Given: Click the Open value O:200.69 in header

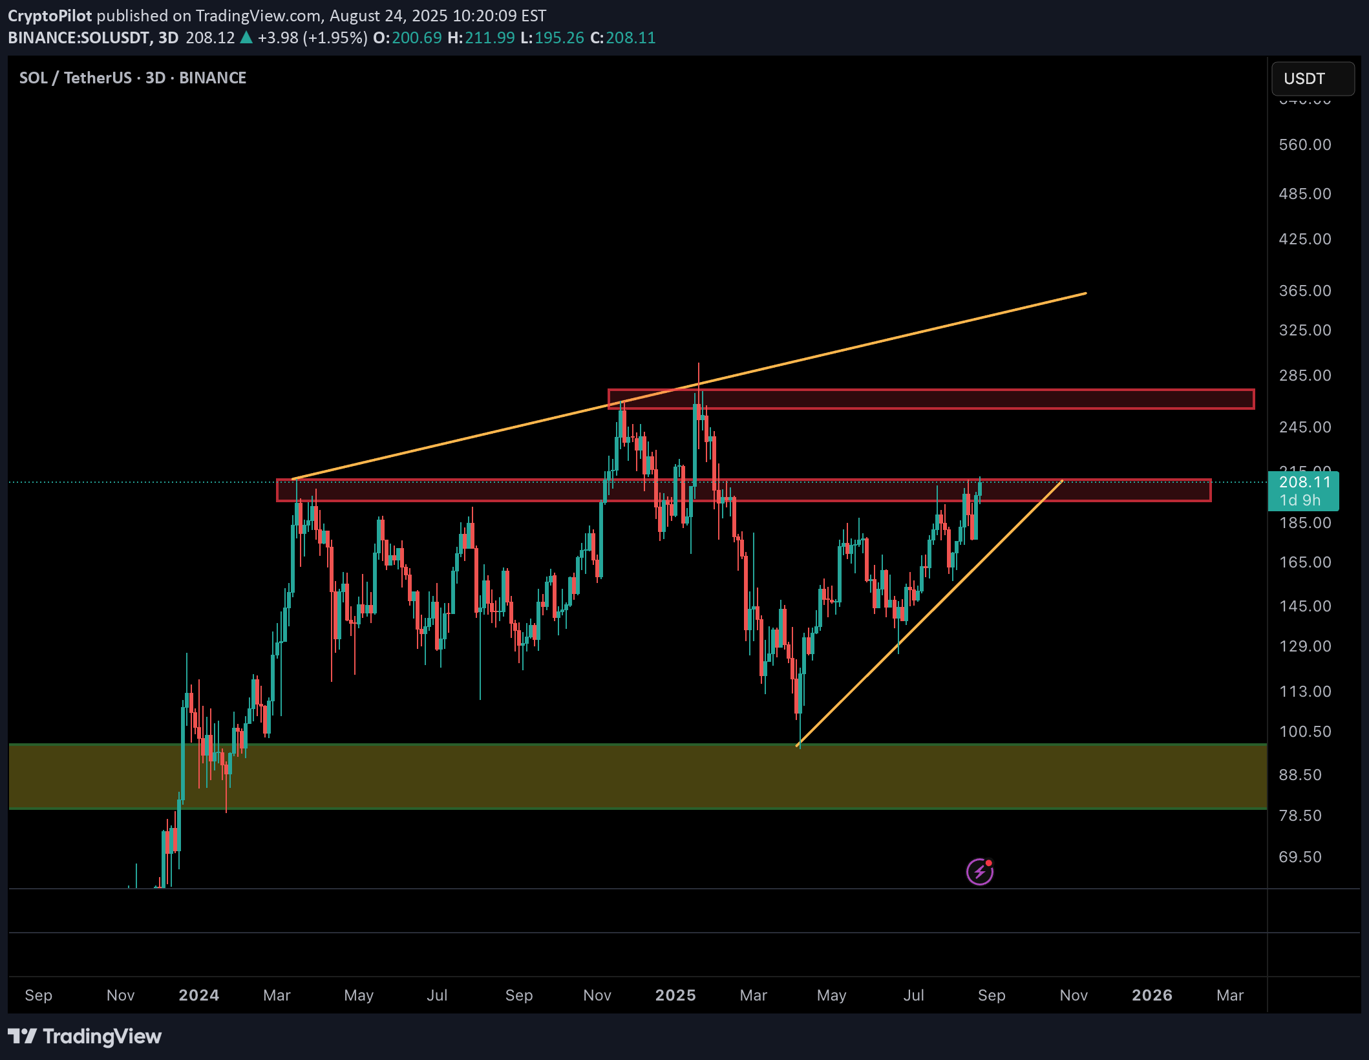Looking at the screenshot, I should (407, 37).
